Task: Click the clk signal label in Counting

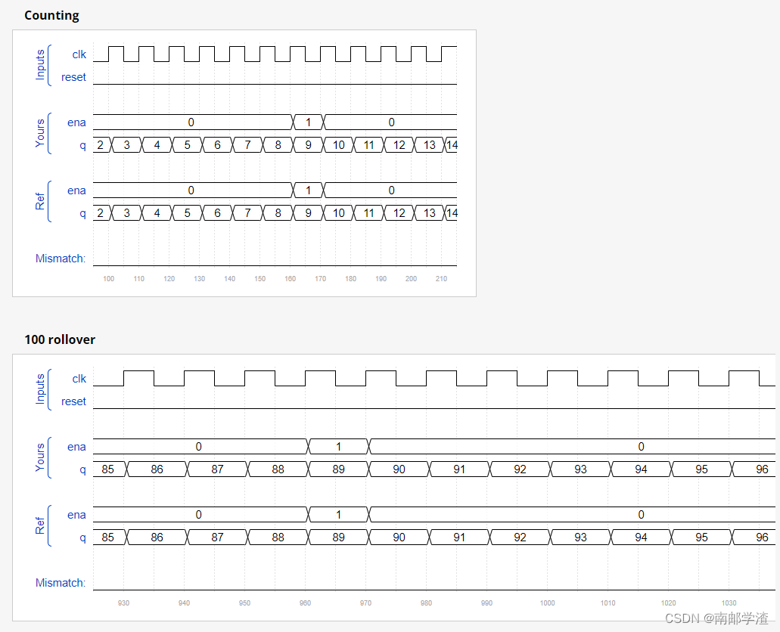Action: [79, 54]
